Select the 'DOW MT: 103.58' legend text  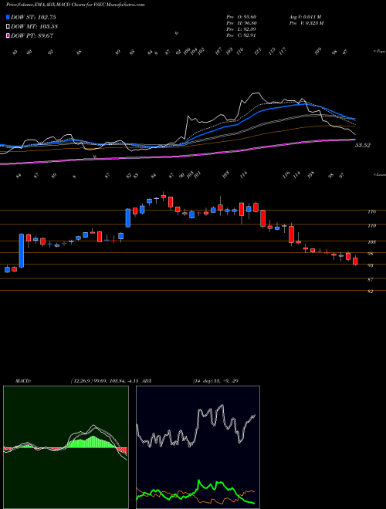(x=34, y=27)
